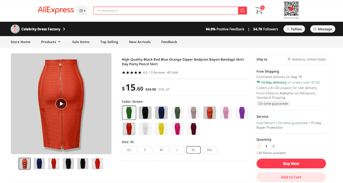Click the QR code download app image
Image resolution: width=343 pixels, height=183 pixels.
tap(291, 9)
